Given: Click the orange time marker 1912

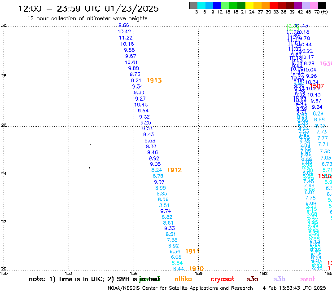Looking at the screenshot, I should coord(175,170).
